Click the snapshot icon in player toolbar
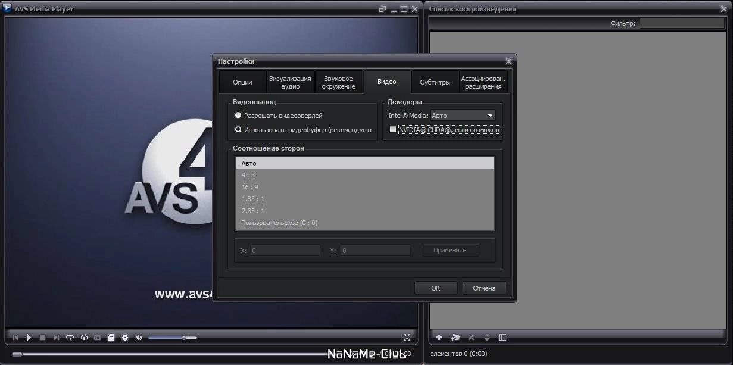This screenshot has width=733, height=365. click(98, 338)
